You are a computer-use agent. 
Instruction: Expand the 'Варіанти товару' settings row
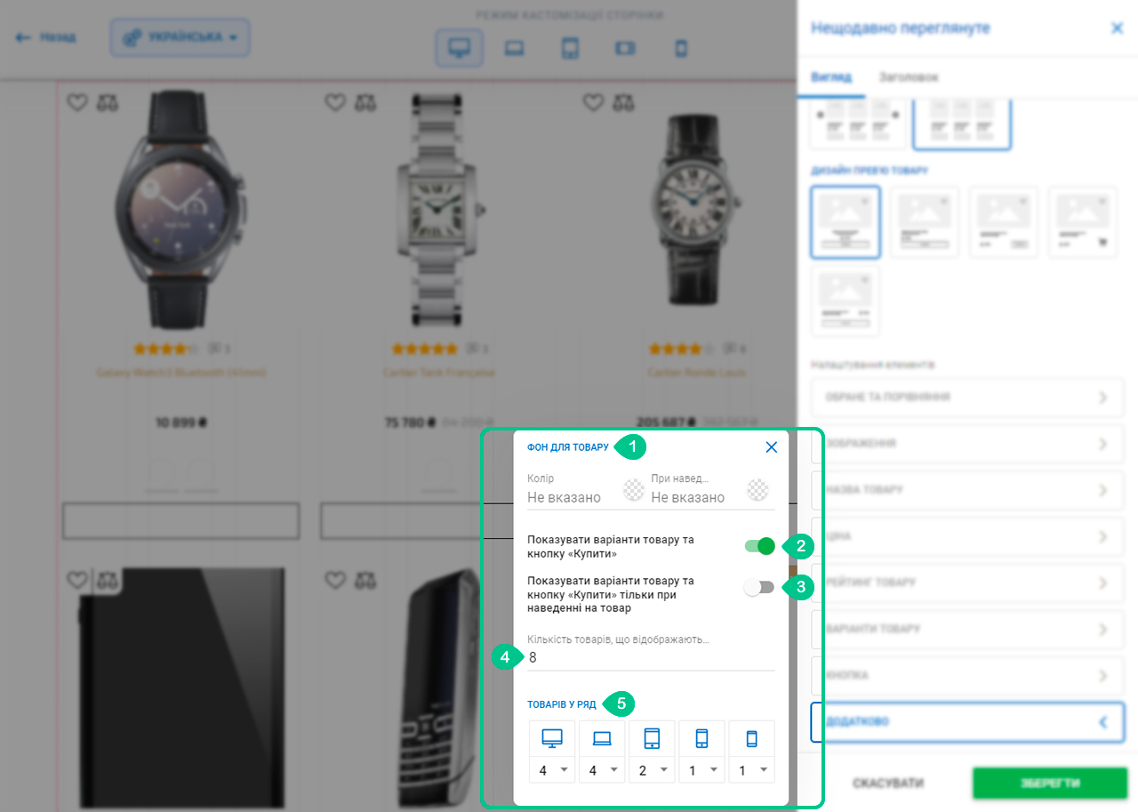pyautogui.click(x=967, y=629)
